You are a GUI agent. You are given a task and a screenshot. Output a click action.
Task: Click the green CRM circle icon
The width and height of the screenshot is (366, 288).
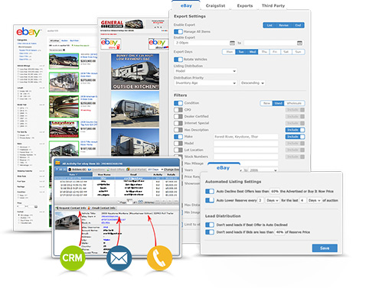[73, 257]
